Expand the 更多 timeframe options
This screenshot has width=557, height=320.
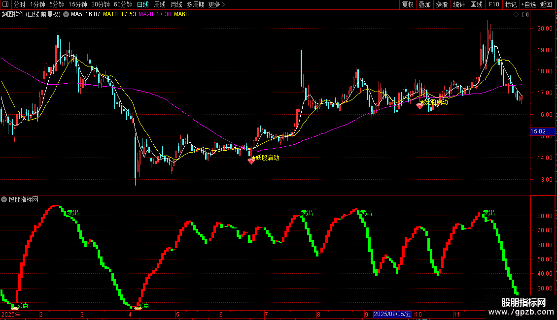point(217,4)
